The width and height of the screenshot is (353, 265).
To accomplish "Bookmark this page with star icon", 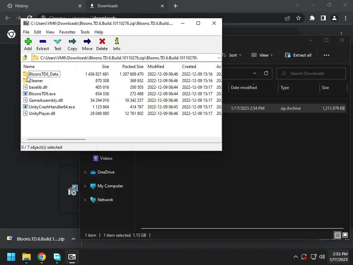I will point(298,18).
